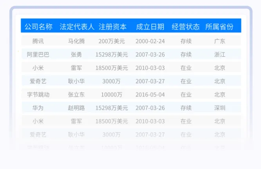This screenshot has width=261, height=169.
Task: Open the 腾讯 company entry
Action: 38,41
